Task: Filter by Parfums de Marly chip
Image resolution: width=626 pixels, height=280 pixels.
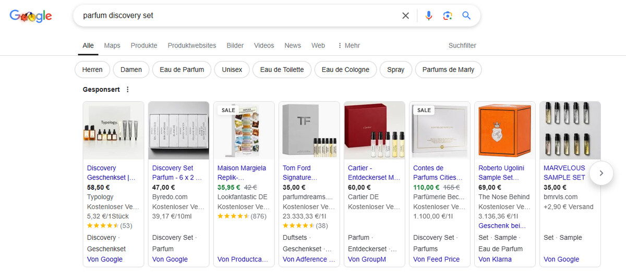Action: point(448,69)
